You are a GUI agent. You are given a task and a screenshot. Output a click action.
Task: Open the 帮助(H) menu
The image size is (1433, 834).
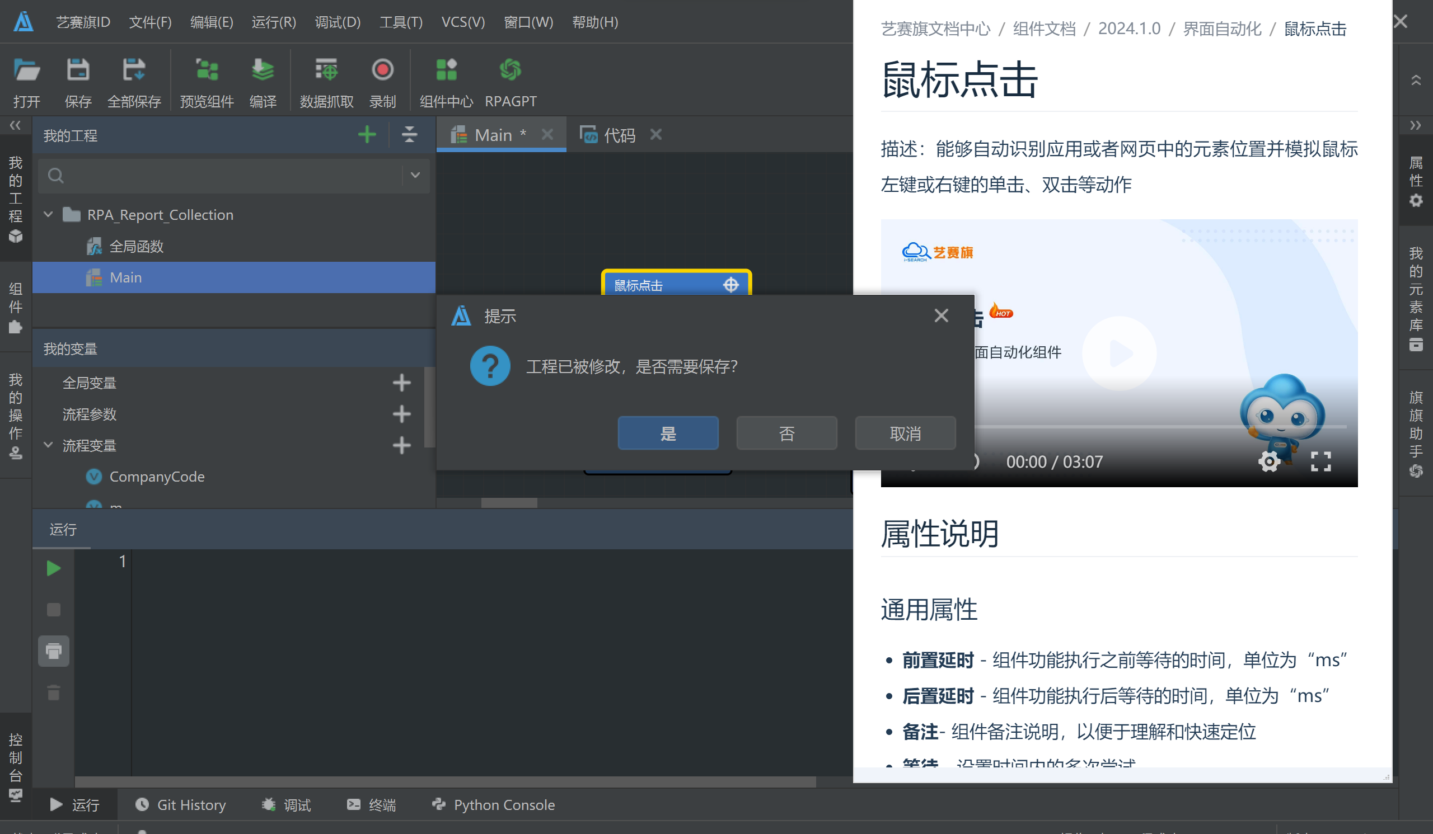(x=595, y=22)
